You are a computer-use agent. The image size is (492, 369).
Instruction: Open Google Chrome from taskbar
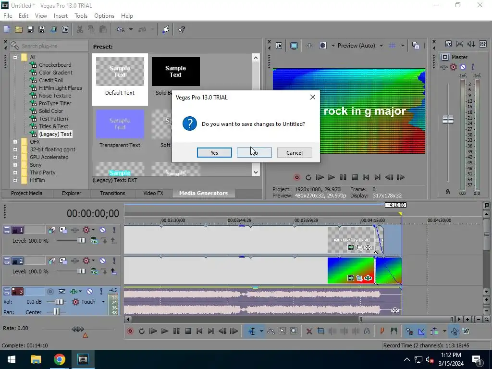point(59,359)
